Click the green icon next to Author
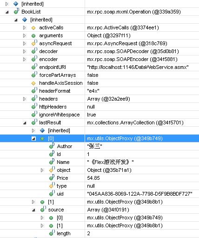The height and width of the screenshot is (238, 199). pyautogui.click(x=52, y=146)
